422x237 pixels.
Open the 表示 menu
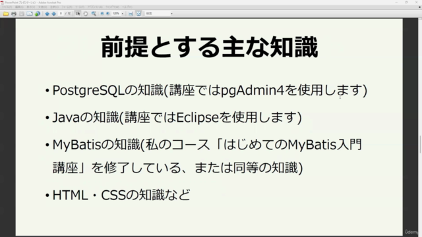pos(31,7)
